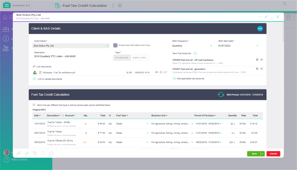Open the BAS Frequency dropdown
The width and height of the screenshot is (297, 170).
tap(211, 45)
